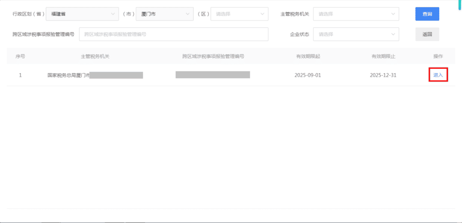The image size is (462, 223).
Task: Click the chevron arrow in the 主管税务机关 select box
Action: click(x=393, y=14)
